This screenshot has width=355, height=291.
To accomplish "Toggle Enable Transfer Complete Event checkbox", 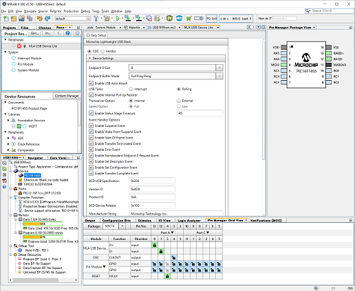I will pos(92,173).
